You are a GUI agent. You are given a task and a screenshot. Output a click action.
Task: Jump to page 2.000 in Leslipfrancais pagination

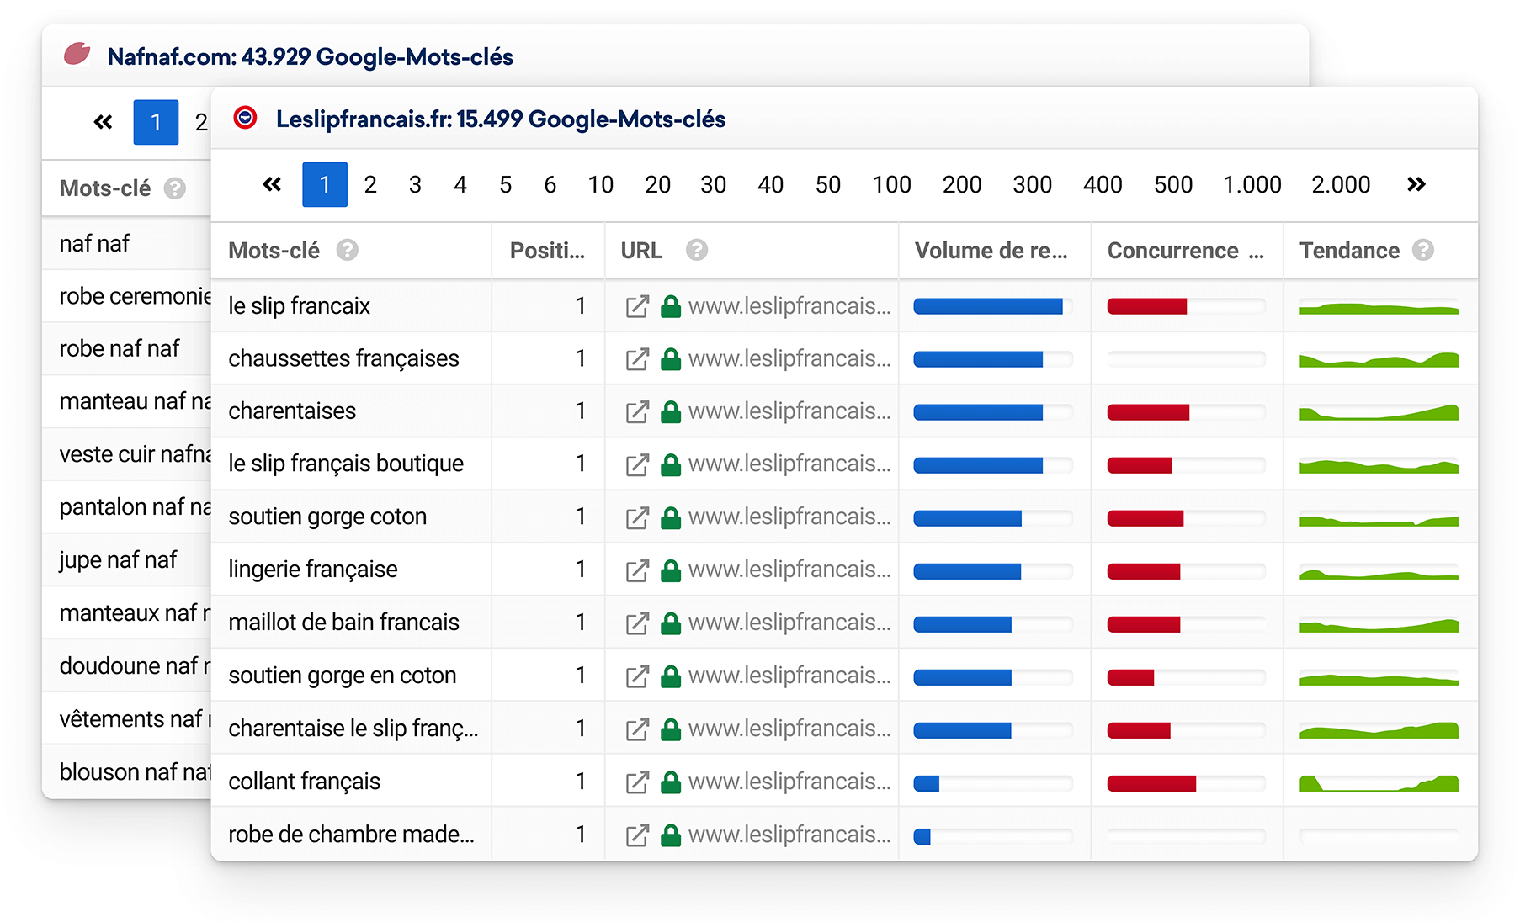tap(1341, 184)
